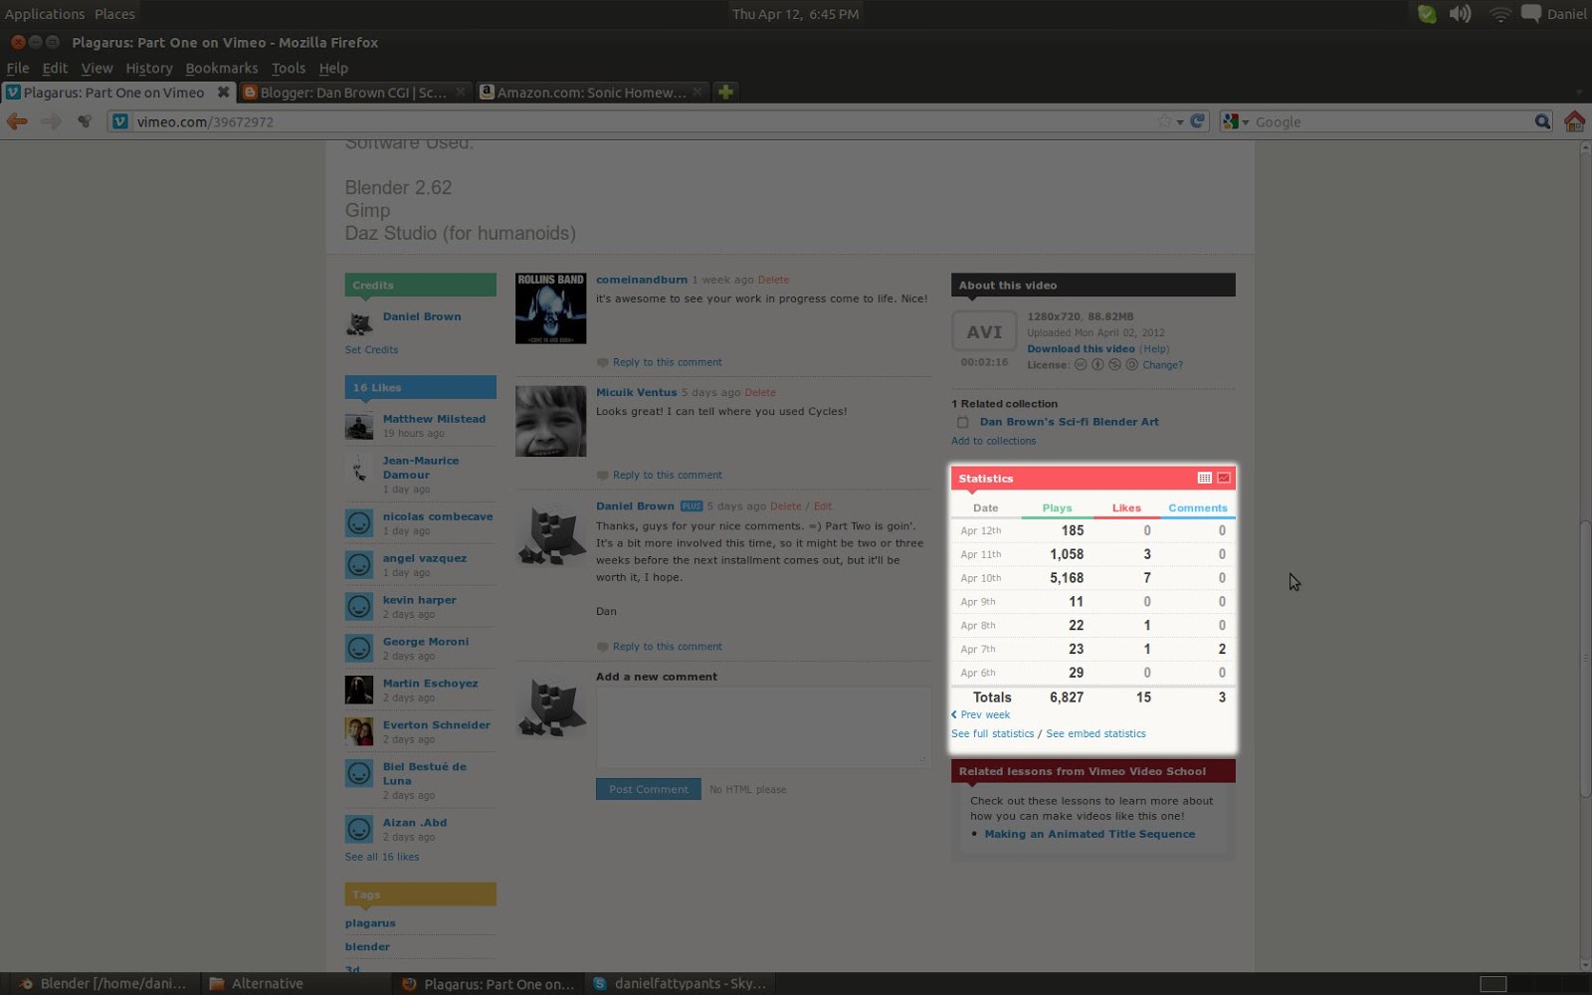Click Download this video link

coord(1081,349)
